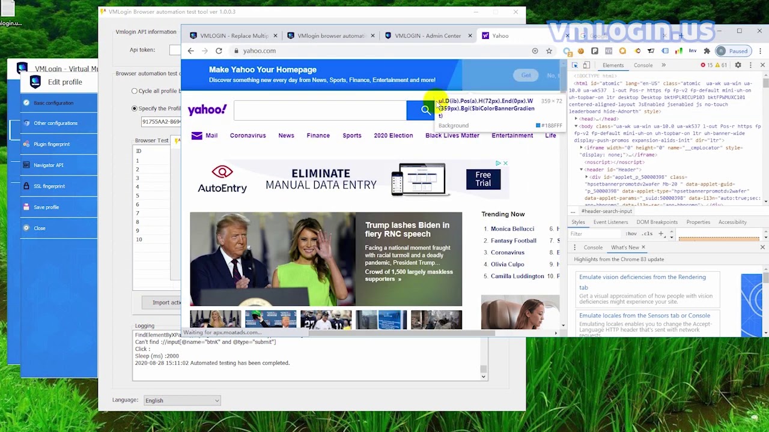
Task: Toggle the DevTools device toolbar icon
Action: [x=588, y=65]
